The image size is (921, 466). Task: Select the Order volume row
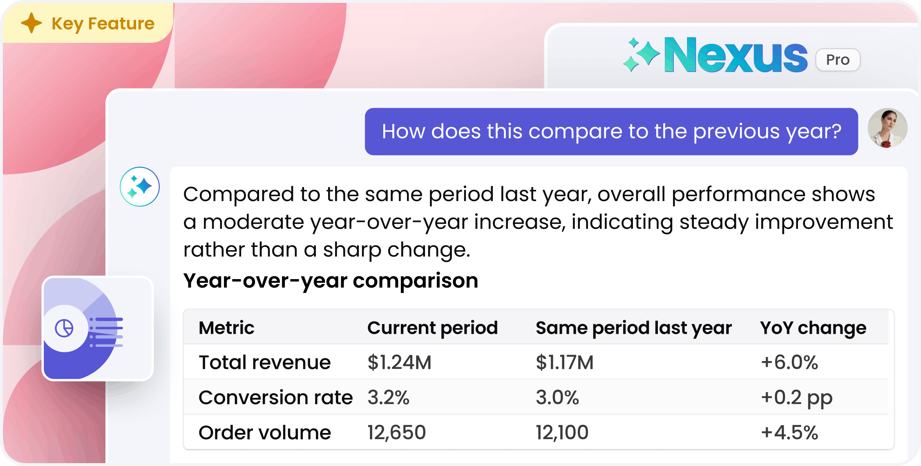point(536,432)
